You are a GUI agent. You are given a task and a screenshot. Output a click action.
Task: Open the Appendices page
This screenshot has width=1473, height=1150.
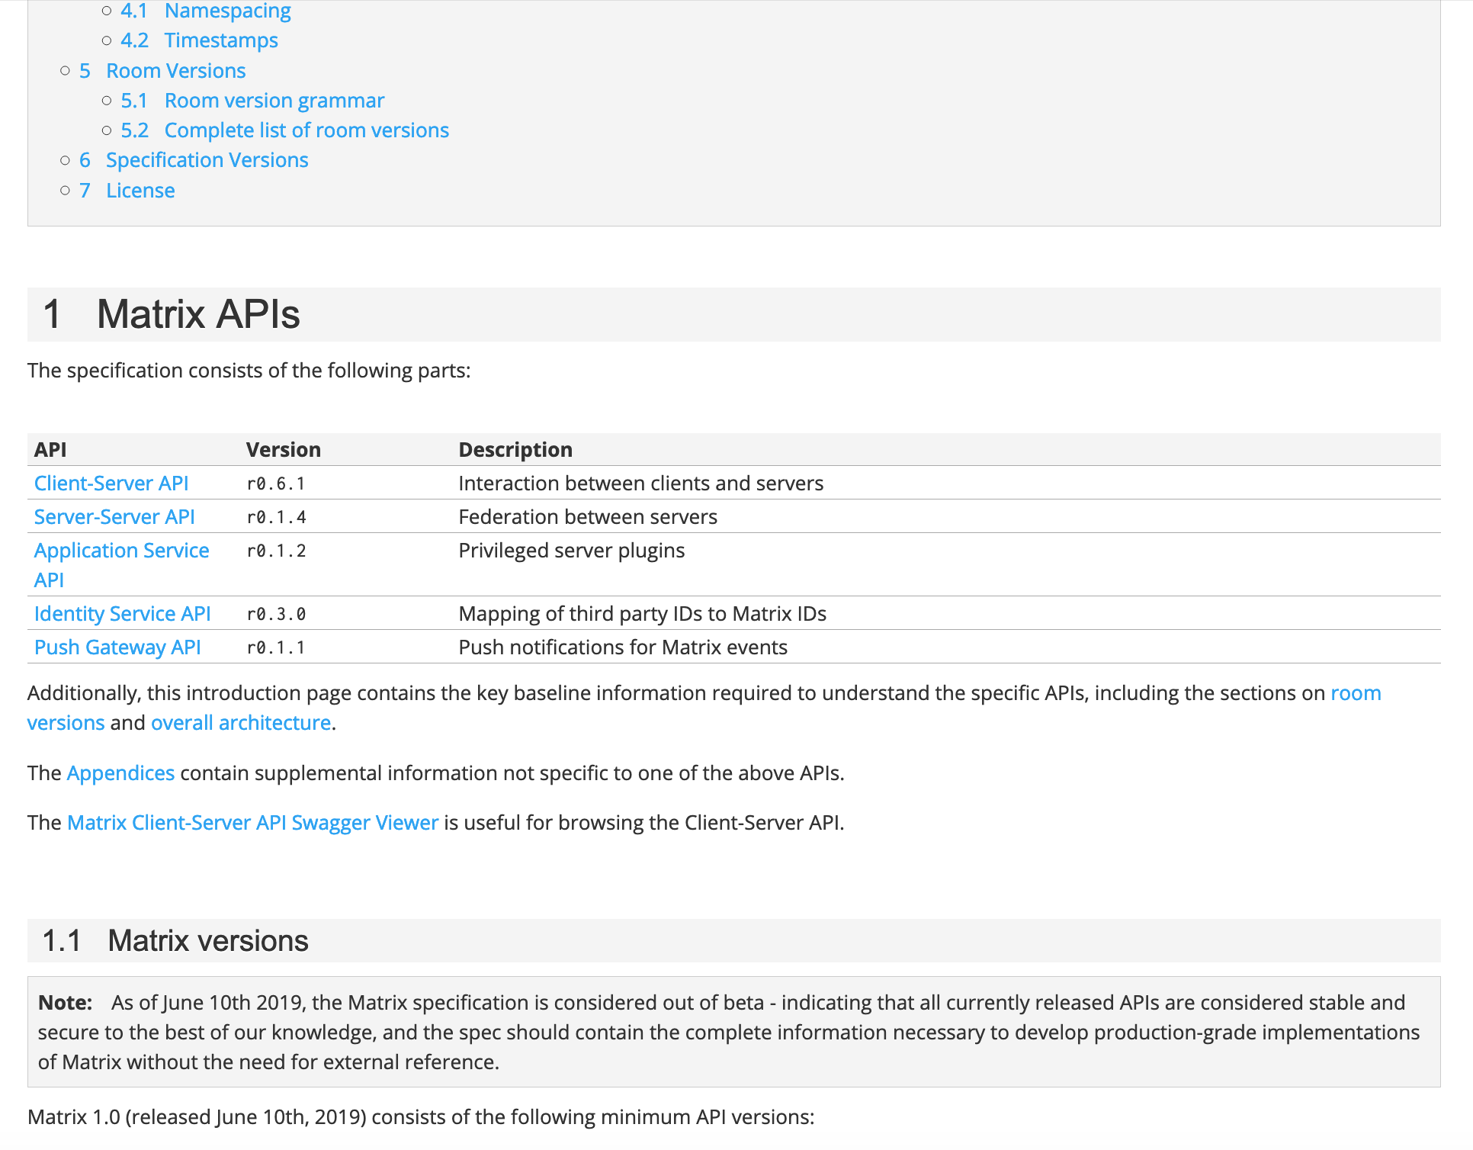tap(120, 773)
